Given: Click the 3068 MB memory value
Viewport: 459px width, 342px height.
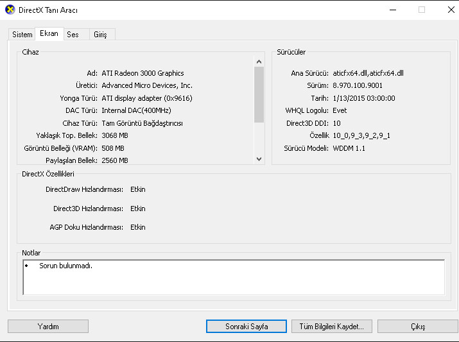Looking at the screenshot, I should point(115,135).
